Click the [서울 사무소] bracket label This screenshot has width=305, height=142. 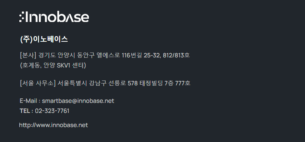pos(38,83)
